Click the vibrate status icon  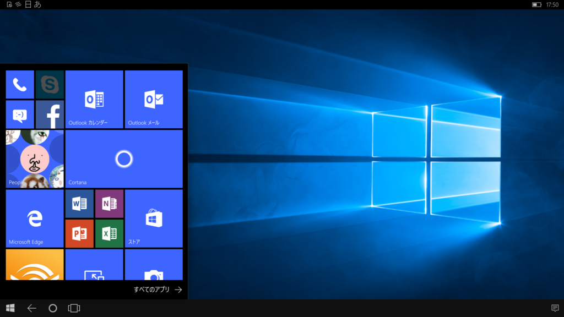[18, 4]
